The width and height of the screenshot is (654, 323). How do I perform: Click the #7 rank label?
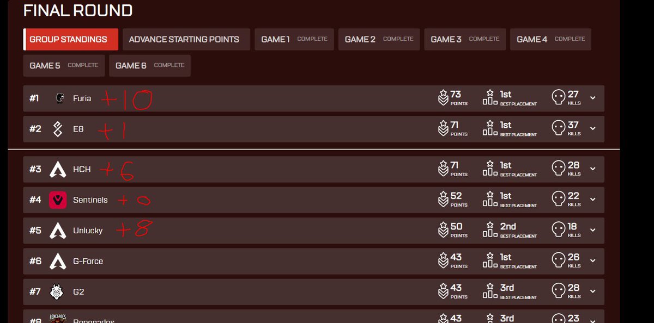point(35,291)
